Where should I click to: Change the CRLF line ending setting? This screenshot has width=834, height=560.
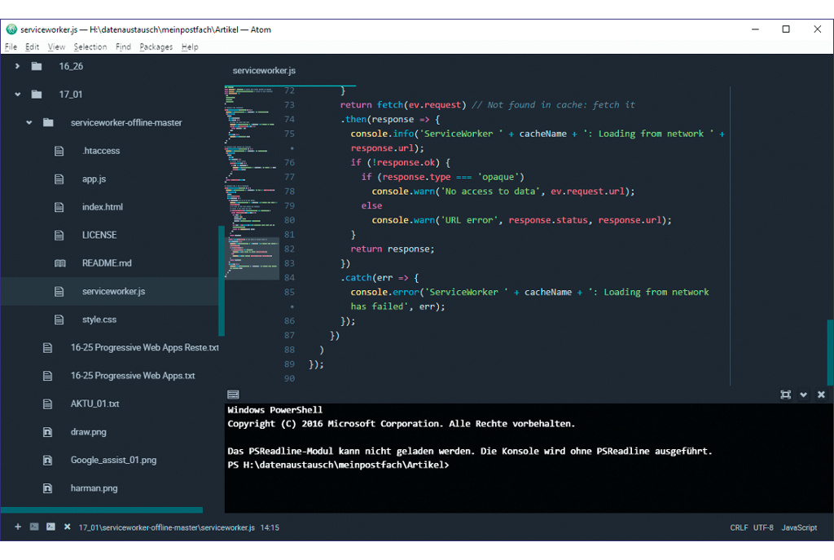[x=738, y=528]
